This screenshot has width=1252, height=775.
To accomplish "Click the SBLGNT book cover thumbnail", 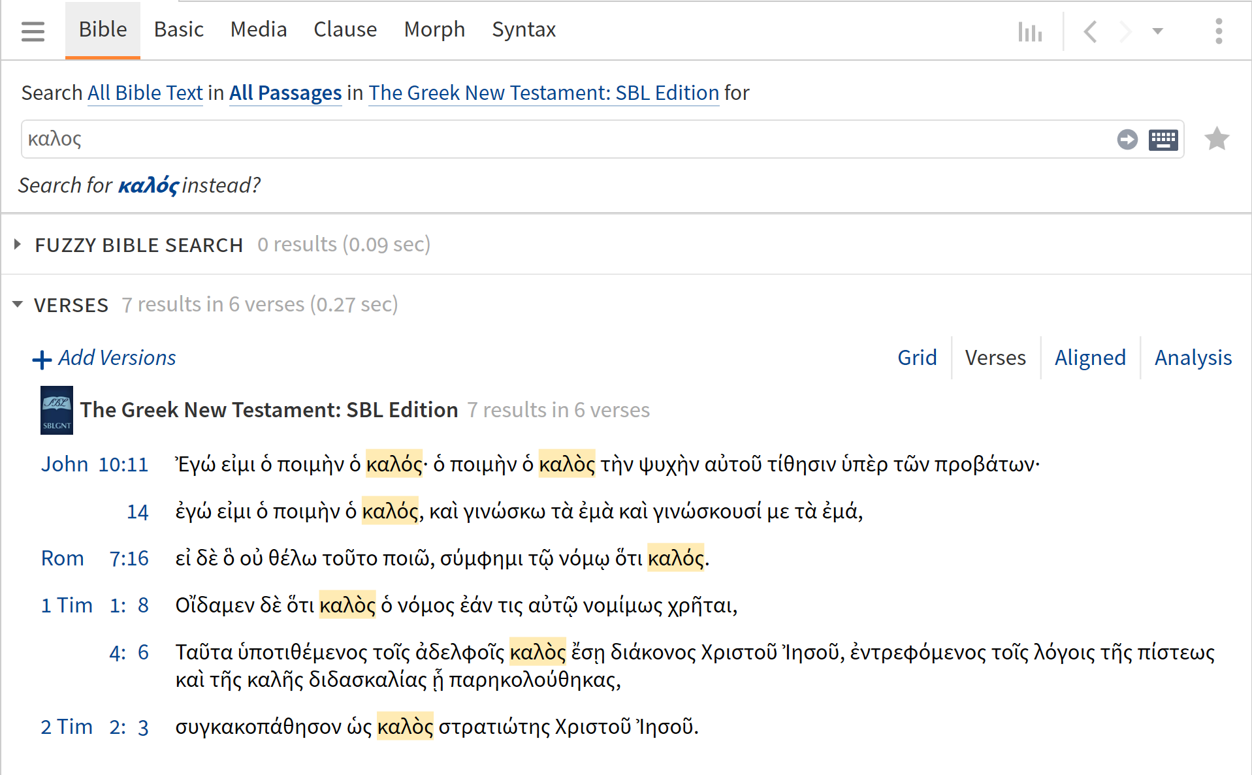I will click(57, 410).
